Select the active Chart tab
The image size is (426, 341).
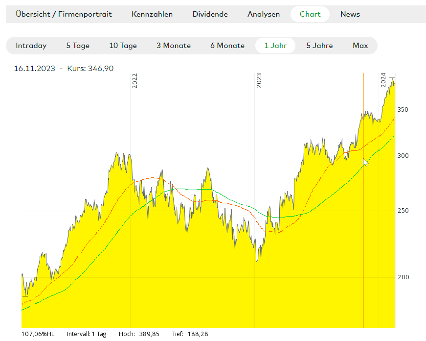(x=310, y=14)
